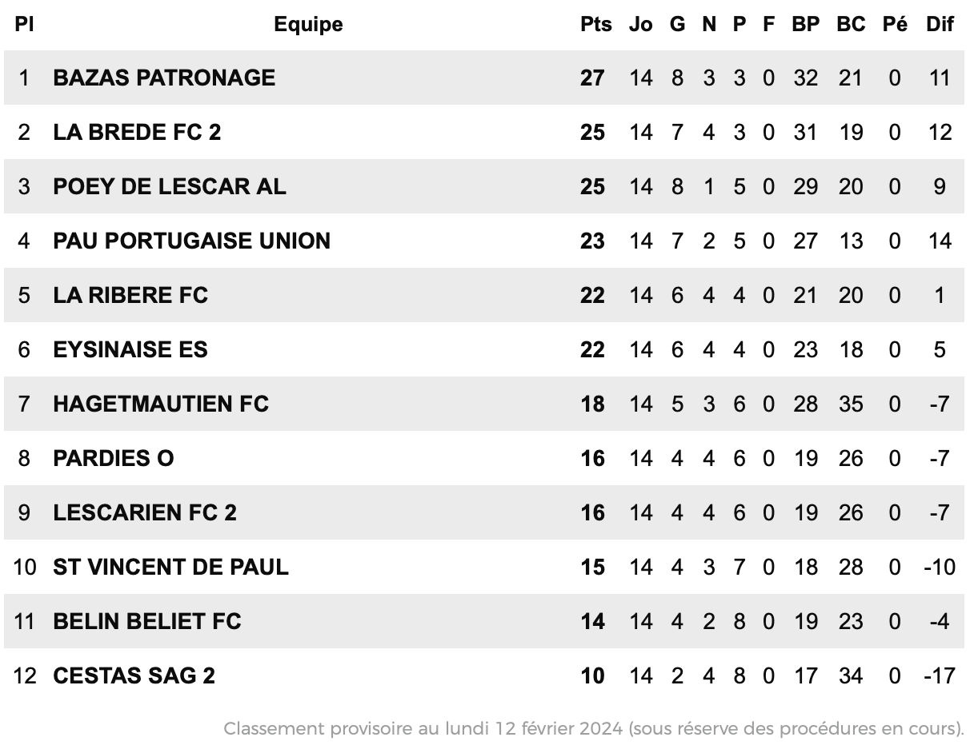
Task: Select CESTAS SAG 2 team name
Action: [134, 675]
